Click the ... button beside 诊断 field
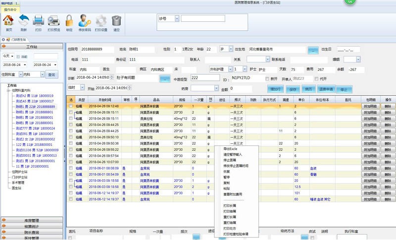 click(x=165, y=79)
